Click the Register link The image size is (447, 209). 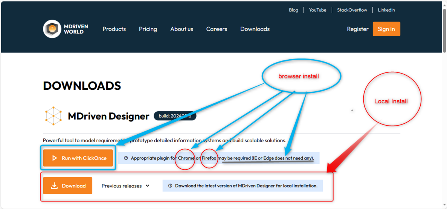[357, 29]
